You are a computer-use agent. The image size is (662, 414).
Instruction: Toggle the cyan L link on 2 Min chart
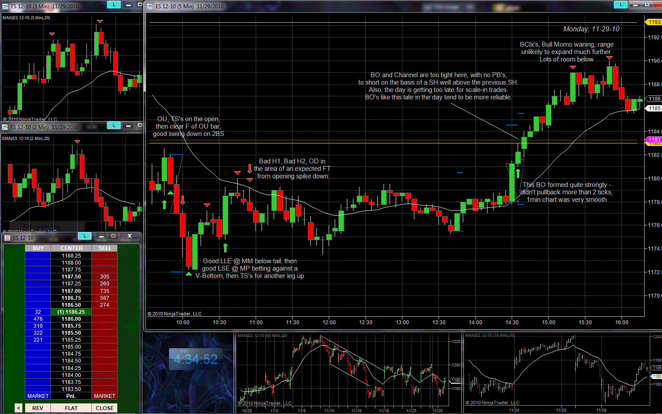pos(114,125)
